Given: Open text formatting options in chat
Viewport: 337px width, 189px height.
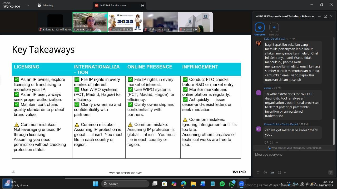Looking at the screenshot, I should (258, 172).
